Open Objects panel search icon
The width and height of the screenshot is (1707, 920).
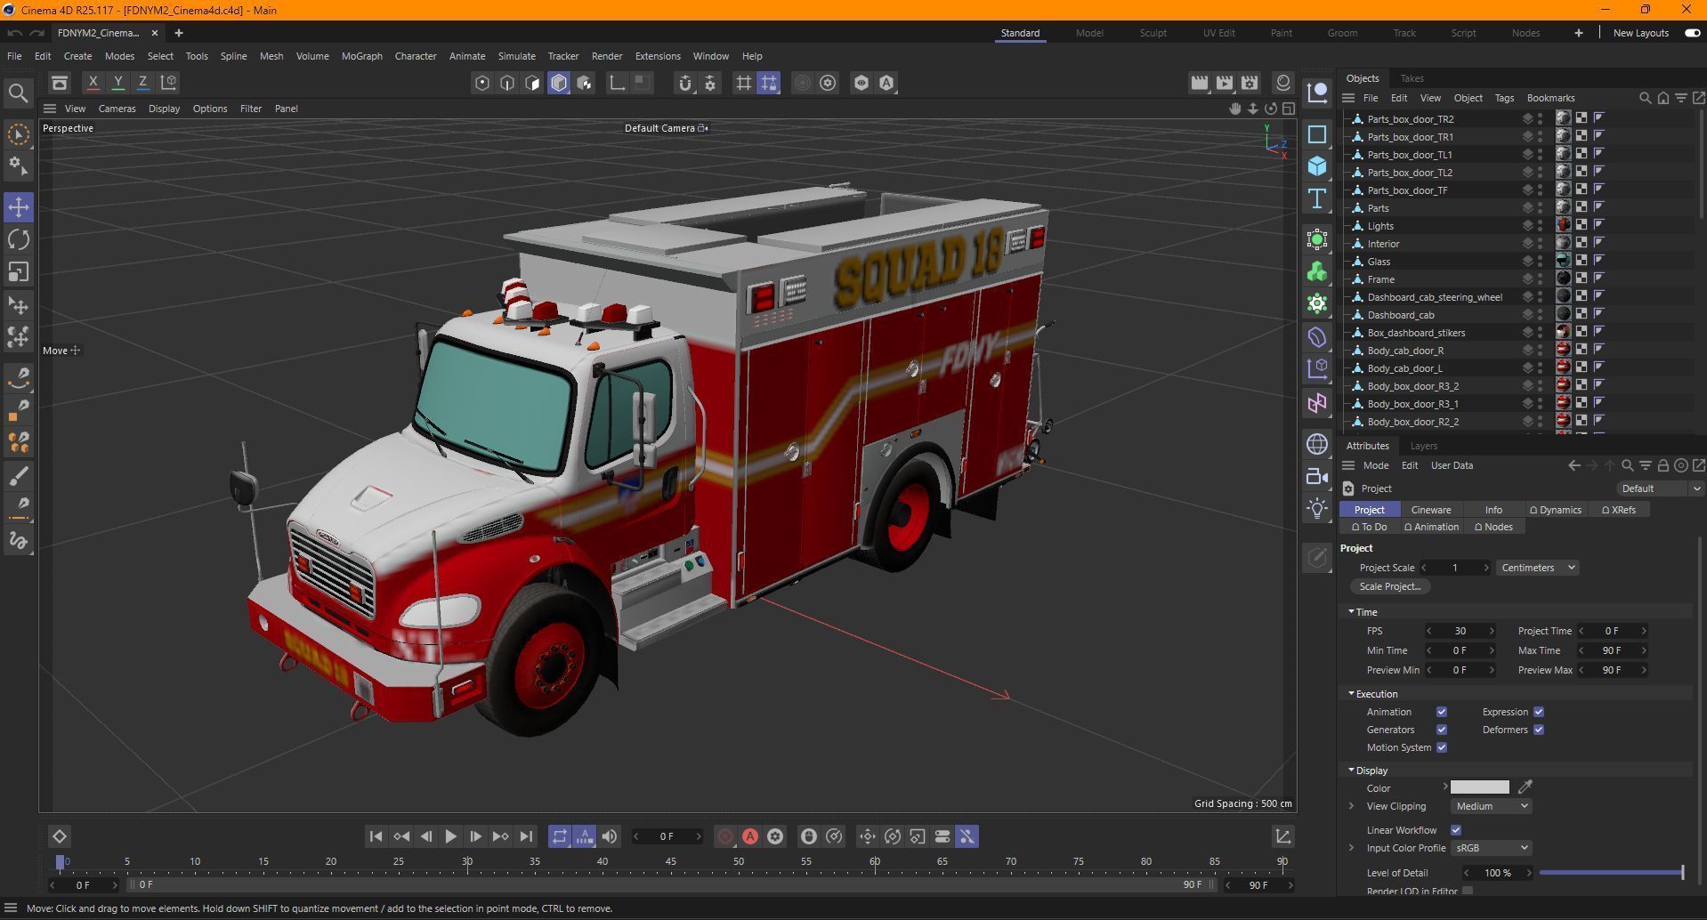click(1645, 98)
